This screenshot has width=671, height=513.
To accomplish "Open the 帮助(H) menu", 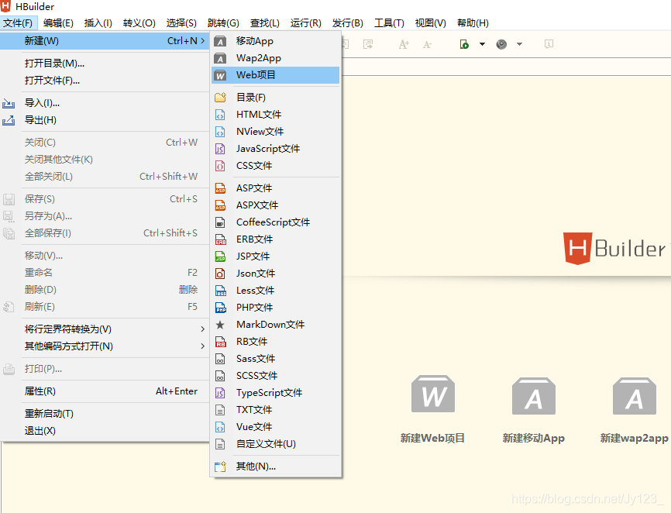I will 473,23.
